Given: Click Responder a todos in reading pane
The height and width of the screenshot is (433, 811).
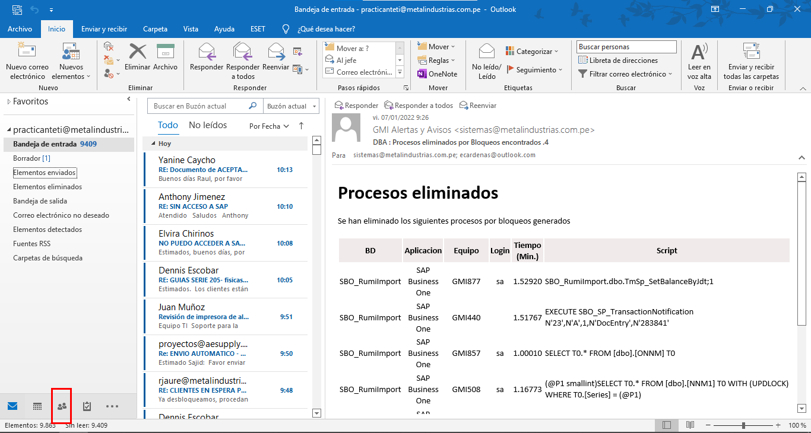Looking at the screenshot, I should click(419, 106).
